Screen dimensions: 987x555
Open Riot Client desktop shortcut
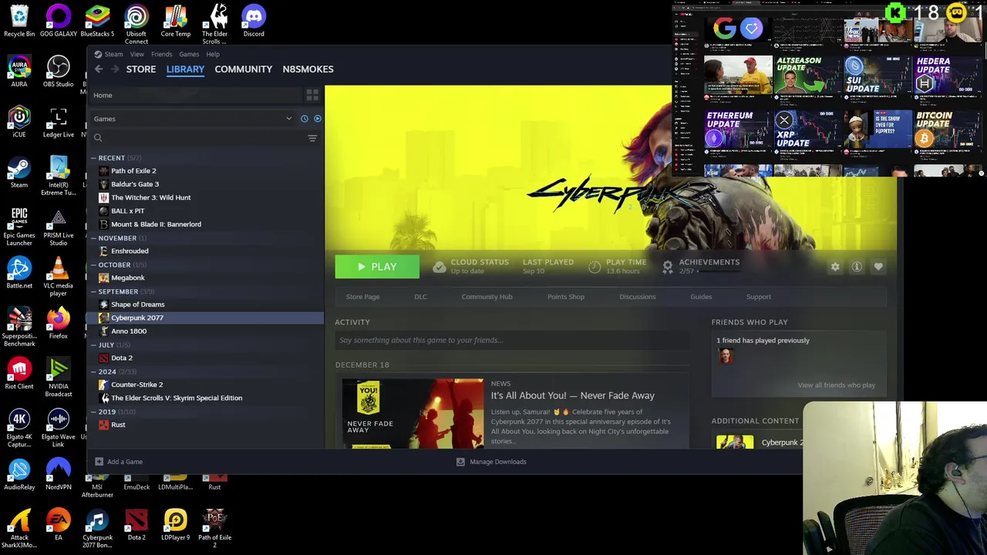click(19, 374)
